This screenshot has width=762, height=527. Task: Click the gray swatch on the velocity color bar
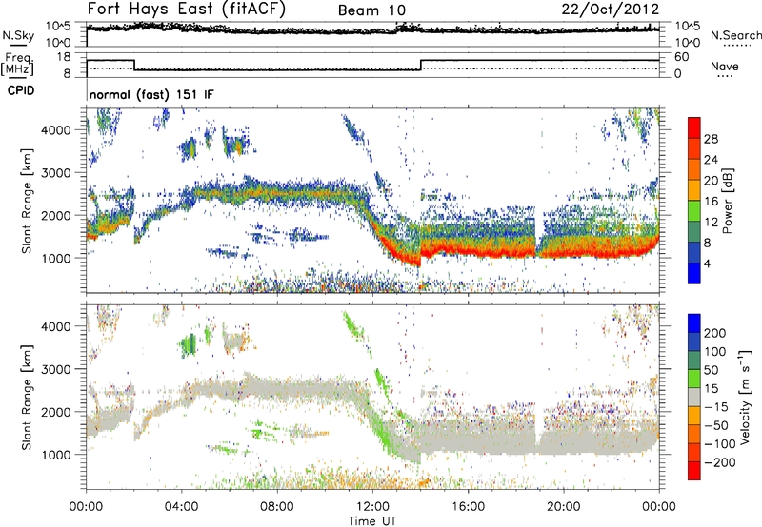[x=694, y=398]
